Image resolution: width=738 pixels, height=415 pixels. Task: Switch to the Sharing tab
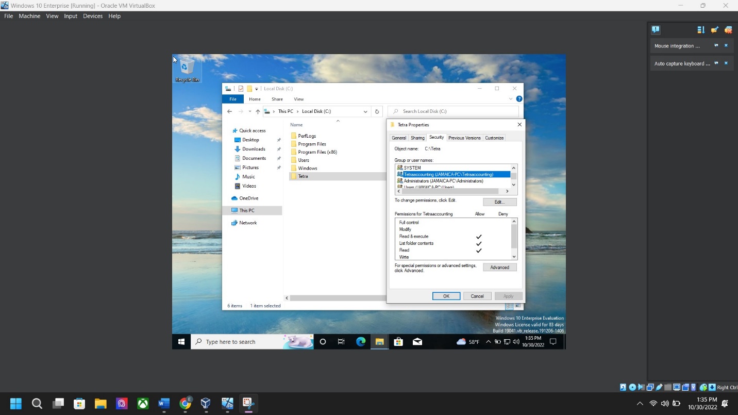417,138
